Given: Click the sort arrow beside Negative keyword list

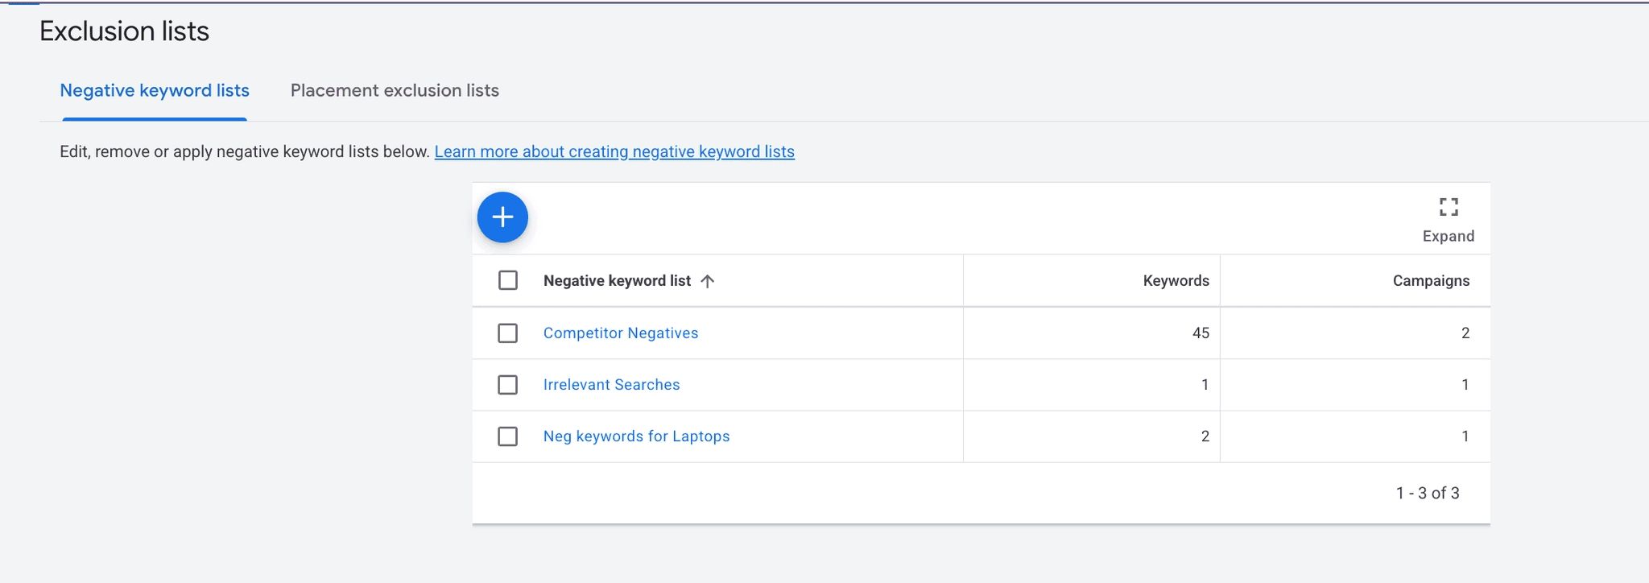Looking at the screenshot, I should (x=708, y=281).
